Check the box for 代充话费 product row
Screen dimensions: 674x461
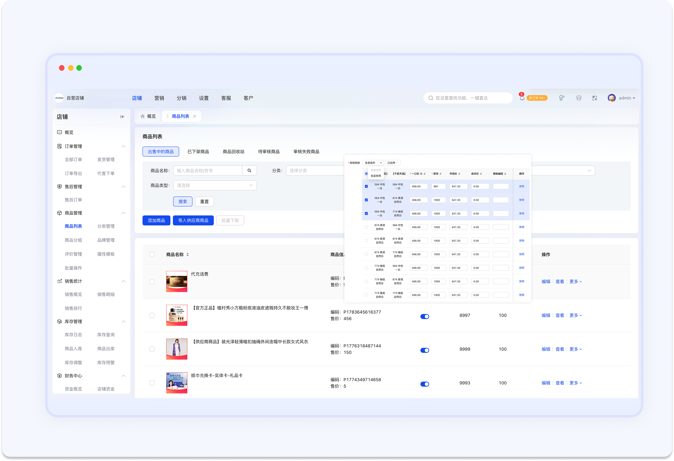tap(152, 282)
